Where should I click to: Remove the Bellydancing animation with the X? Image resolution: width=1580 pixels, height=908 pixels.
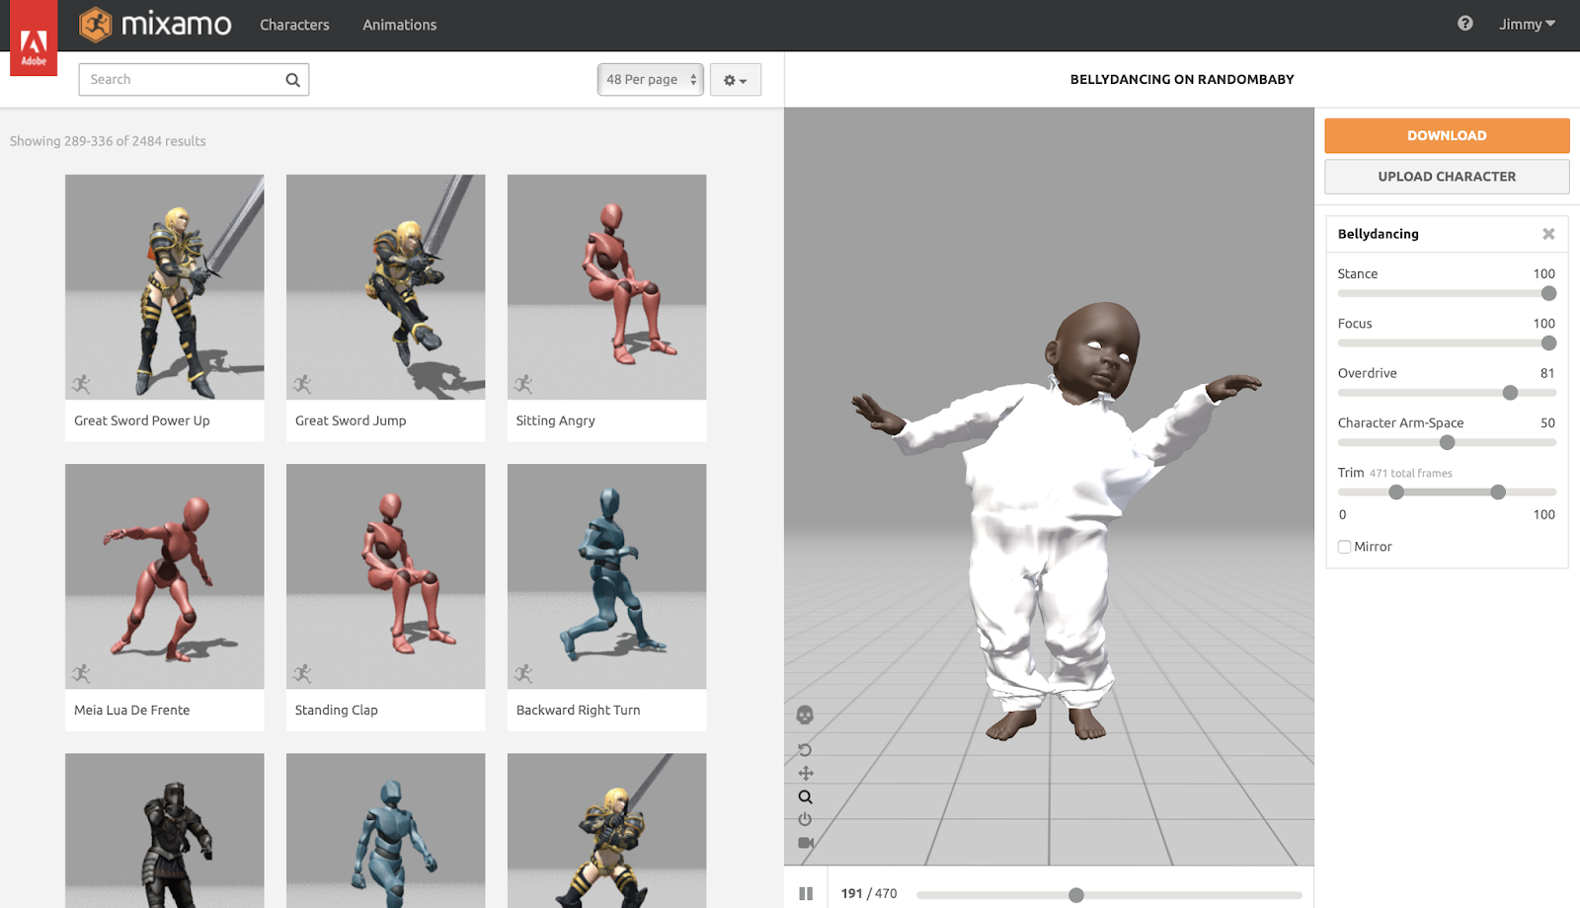pos(1548,234)
